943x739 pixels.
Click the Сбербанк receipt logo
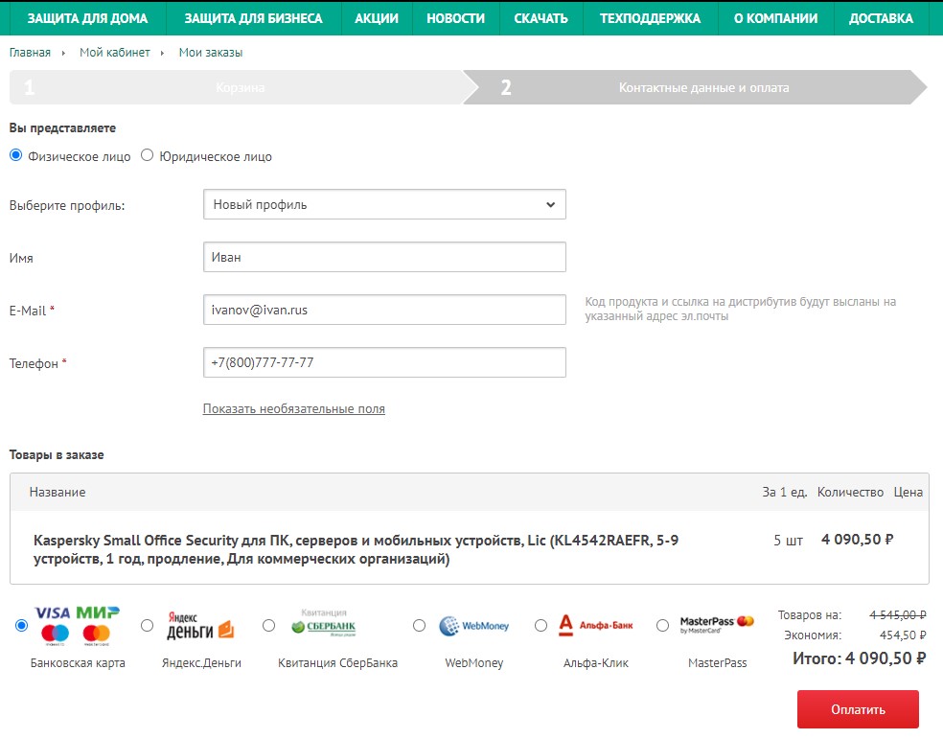(324, 623)
